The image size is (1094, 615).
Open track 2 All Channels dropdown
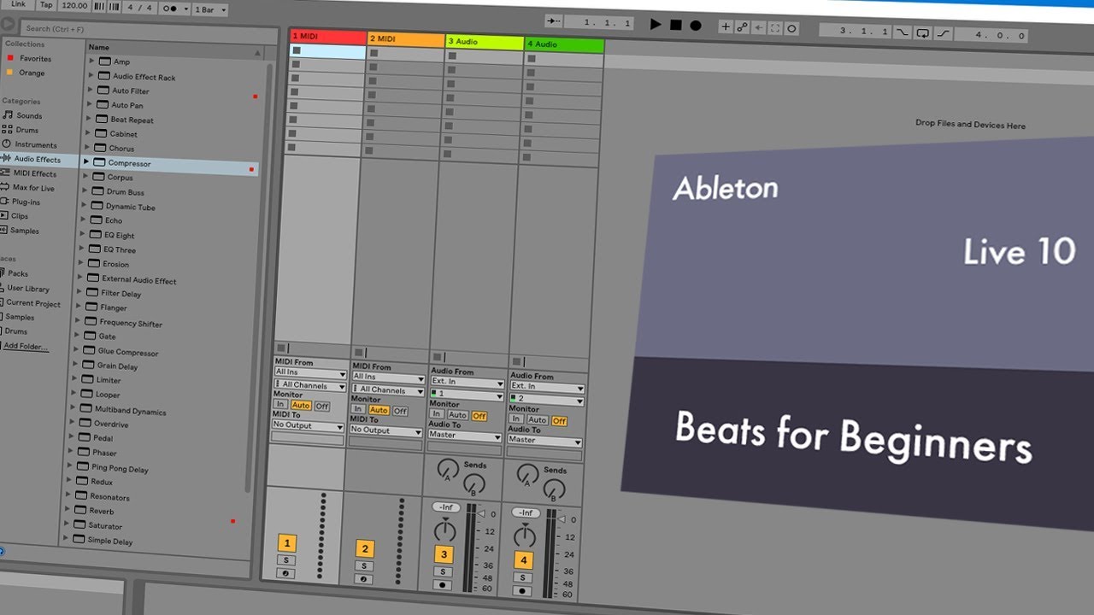387,390
